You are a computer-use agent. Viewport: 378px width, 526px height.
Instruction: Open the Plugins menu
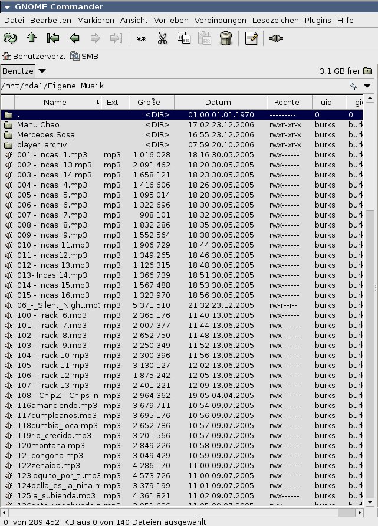pos(318,21)
